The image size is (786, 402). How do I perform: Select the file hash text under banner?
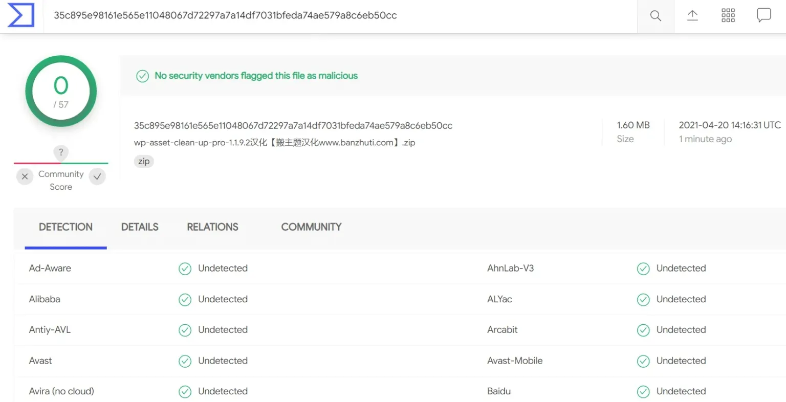[293, 126]
